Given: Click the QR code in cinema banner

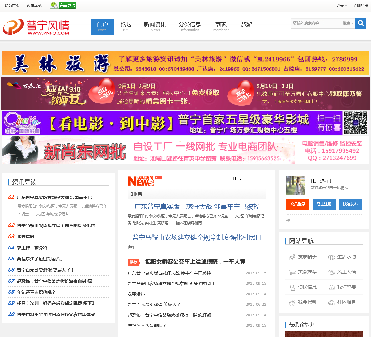Looking at the screenshot, I should 356,123.
